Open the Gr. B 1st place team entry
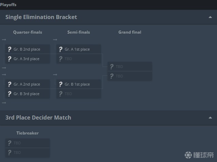Screen dimensions: 217x162 coord(79,84)
